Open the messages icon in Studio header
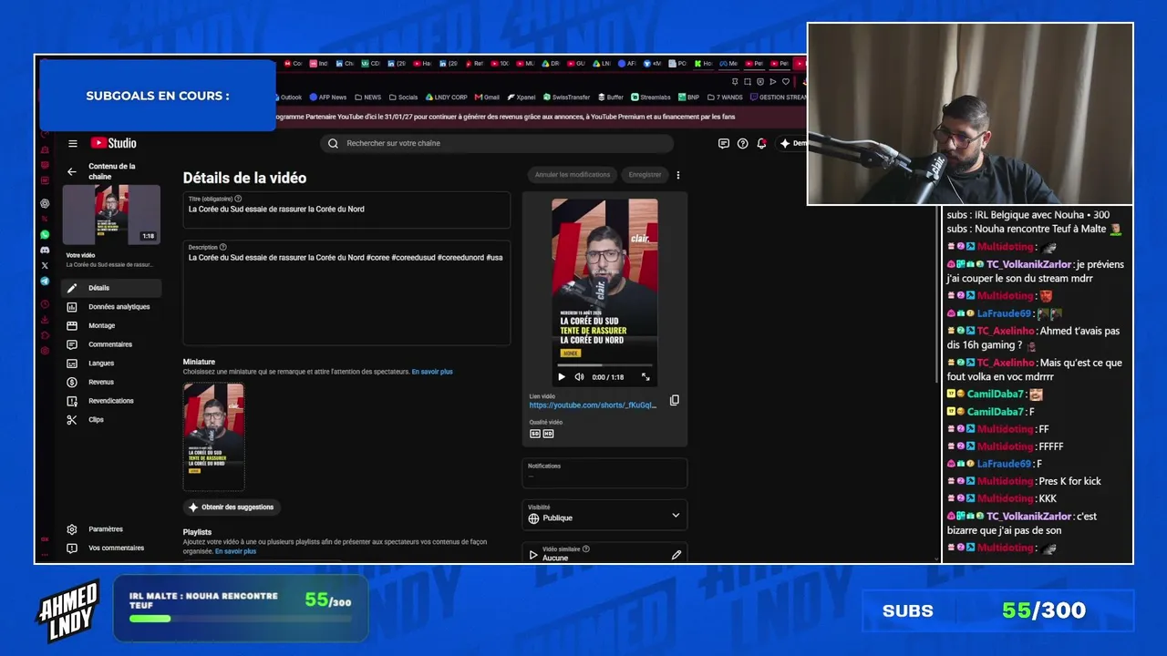Viewport: 1167px width, 656px height. [x=724, y=143]
